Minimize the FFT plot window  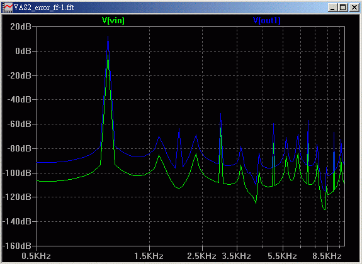(x=332, y=8)
